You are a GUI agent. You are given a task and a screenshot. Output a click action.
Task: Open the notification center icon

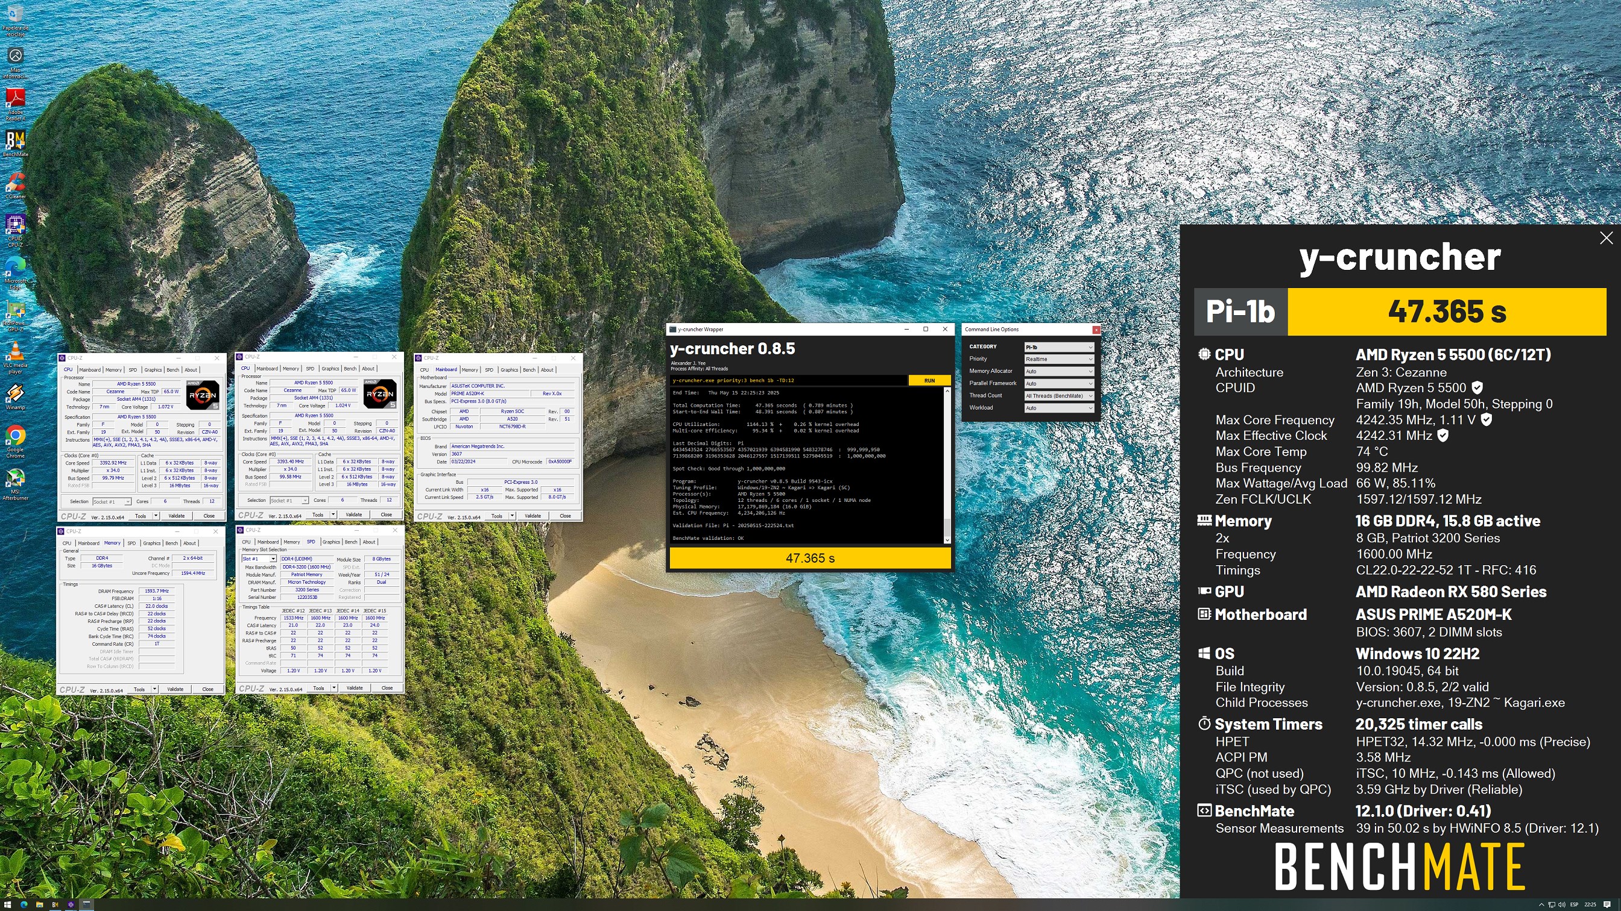[1607, 905]
